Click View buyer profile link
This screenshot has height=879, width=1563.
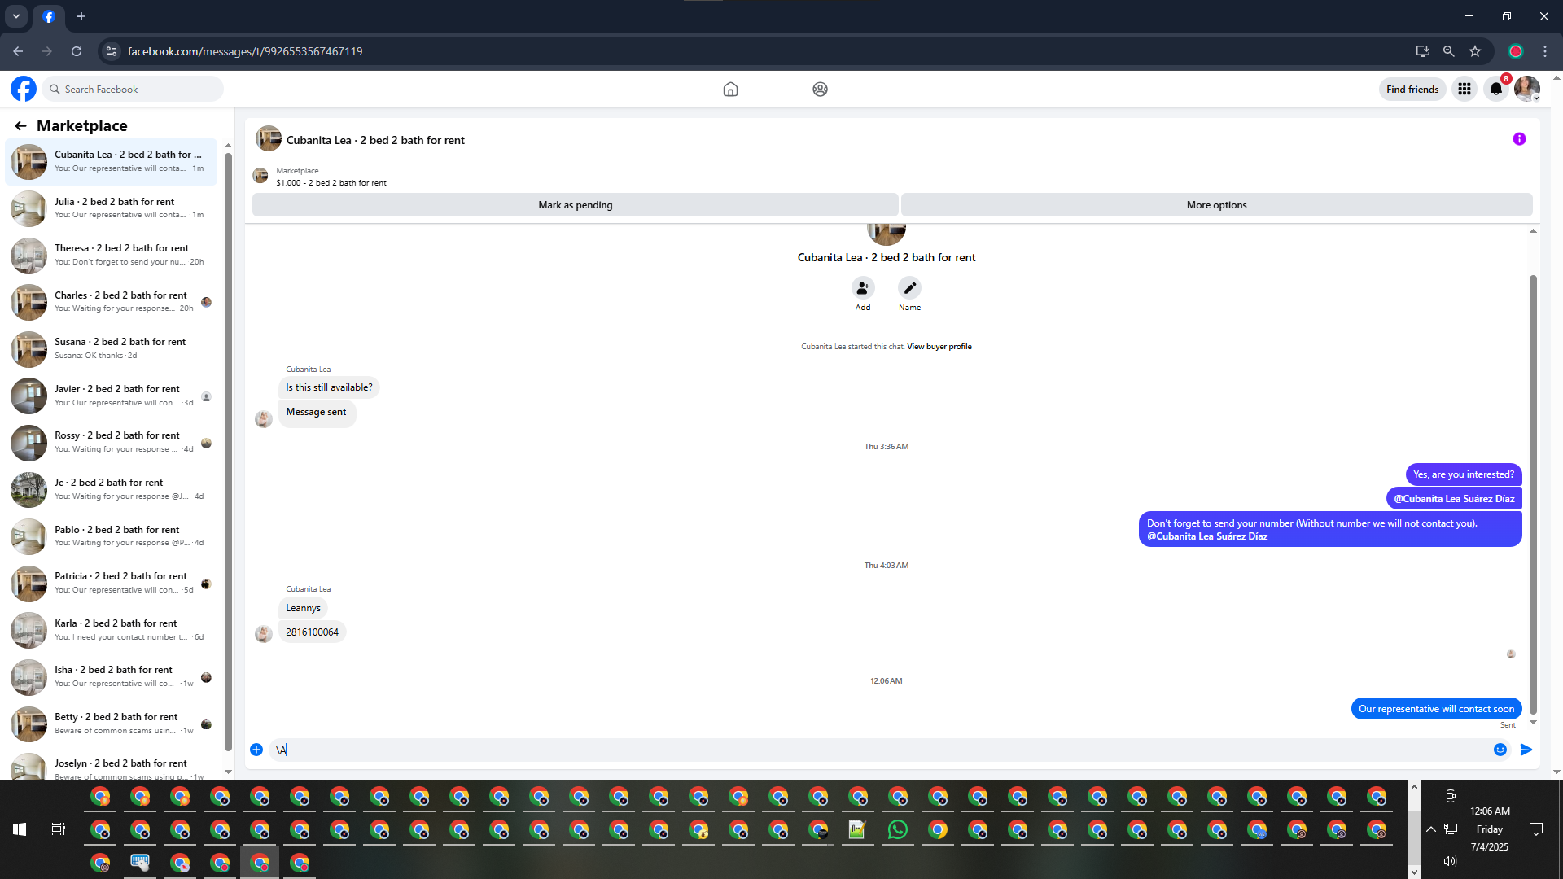click(939, 347)
